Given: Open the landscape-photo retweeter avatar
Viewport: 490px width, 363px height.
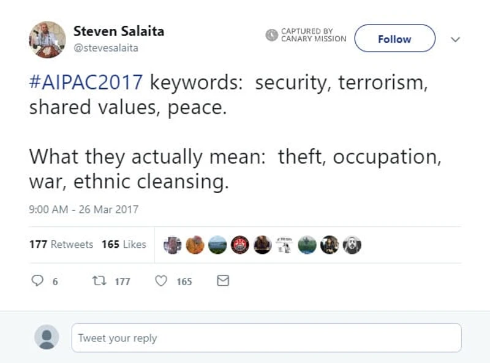Looking at the screenshot, I should click(217, 244).
